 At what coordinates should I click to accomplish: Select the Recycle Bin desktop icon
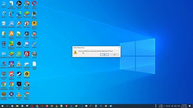4,24
